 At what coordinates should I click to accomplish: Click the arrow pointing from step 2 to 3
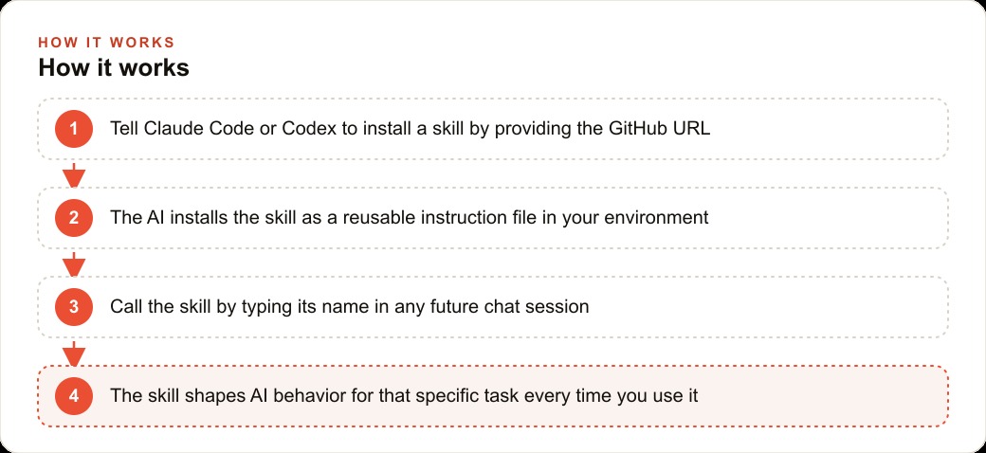pos(74,264)
